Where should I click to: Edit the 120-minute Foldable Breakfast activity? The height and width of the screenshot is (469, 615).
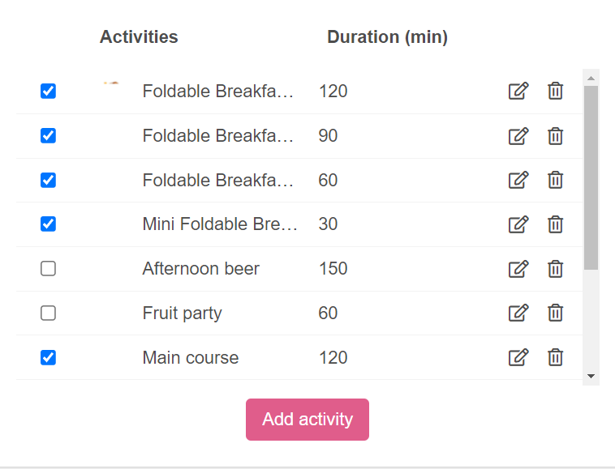[x=518, y=91]
